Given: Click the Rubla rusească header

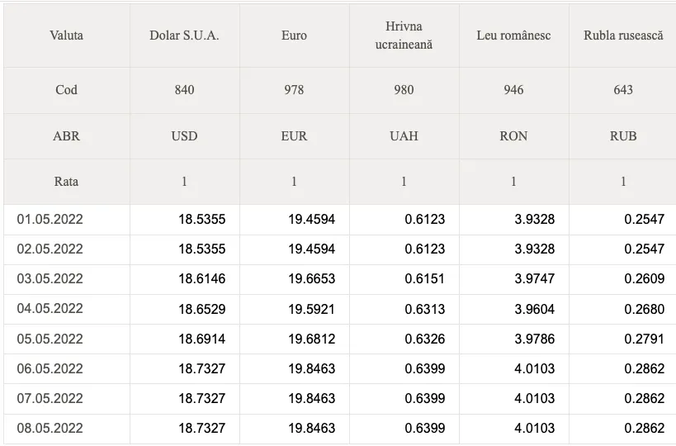Looking at the screenshot, I should (623, 36).
